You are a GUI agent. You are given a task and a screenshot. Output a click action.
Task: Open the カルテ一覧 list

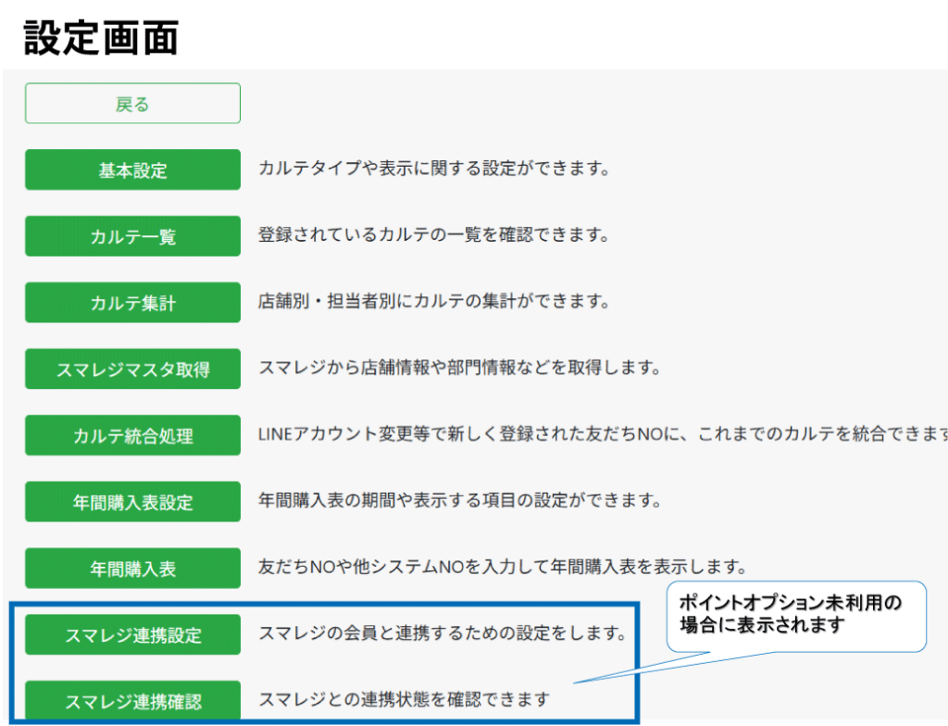pos(132,237)
